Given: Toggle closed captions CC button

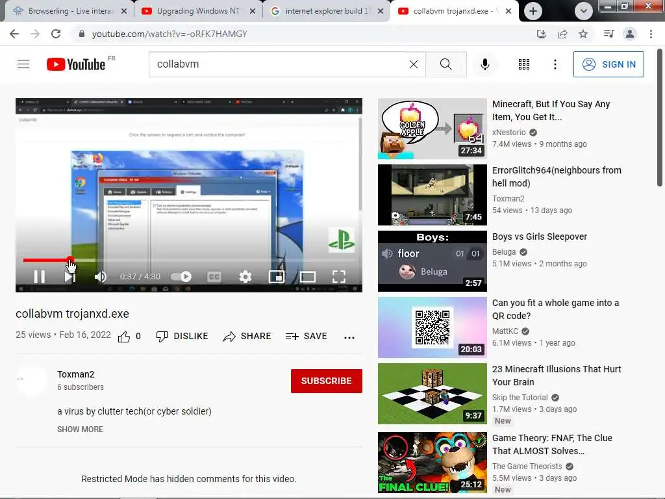Looking at the screenshot, I should click(x=214, y=277).
